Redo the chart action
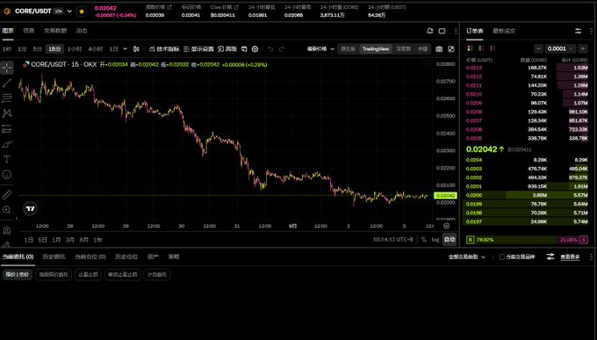The image size is (597, 340). click(x=281, y=49)
